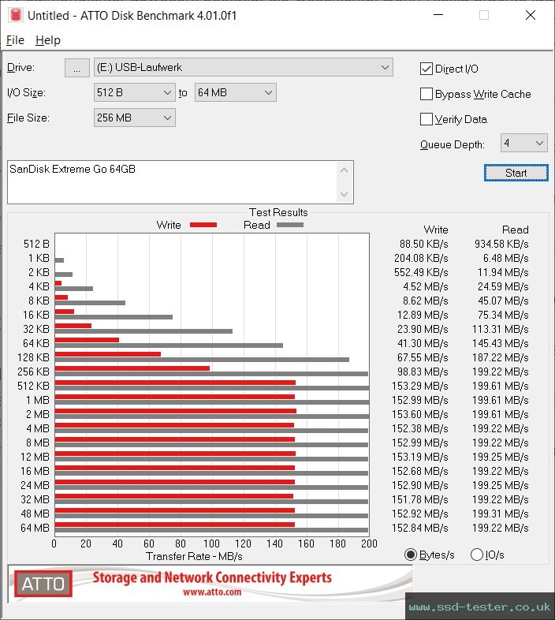Image resolution: width=555 pixels, height=620 pixels.
Task: Click the 153.19 MB/s write value
Action: pos(420,457)
